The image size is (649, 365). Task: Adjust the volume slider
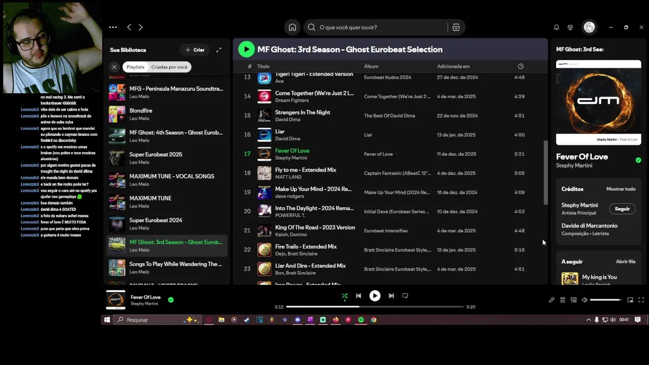(605, 300)
